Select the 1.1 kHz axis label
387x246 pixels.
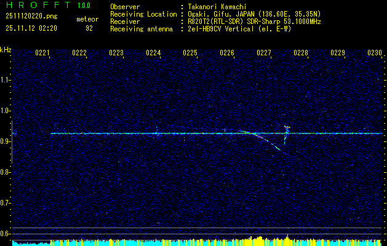coord(5,80)
